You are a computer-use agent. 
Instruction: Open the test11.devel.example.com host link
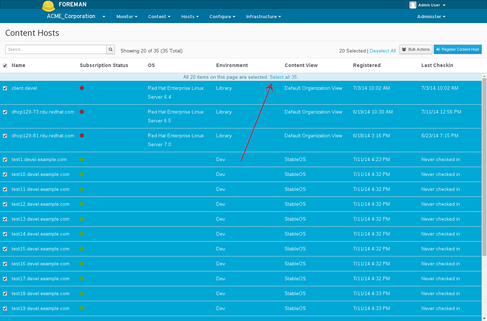40,189
